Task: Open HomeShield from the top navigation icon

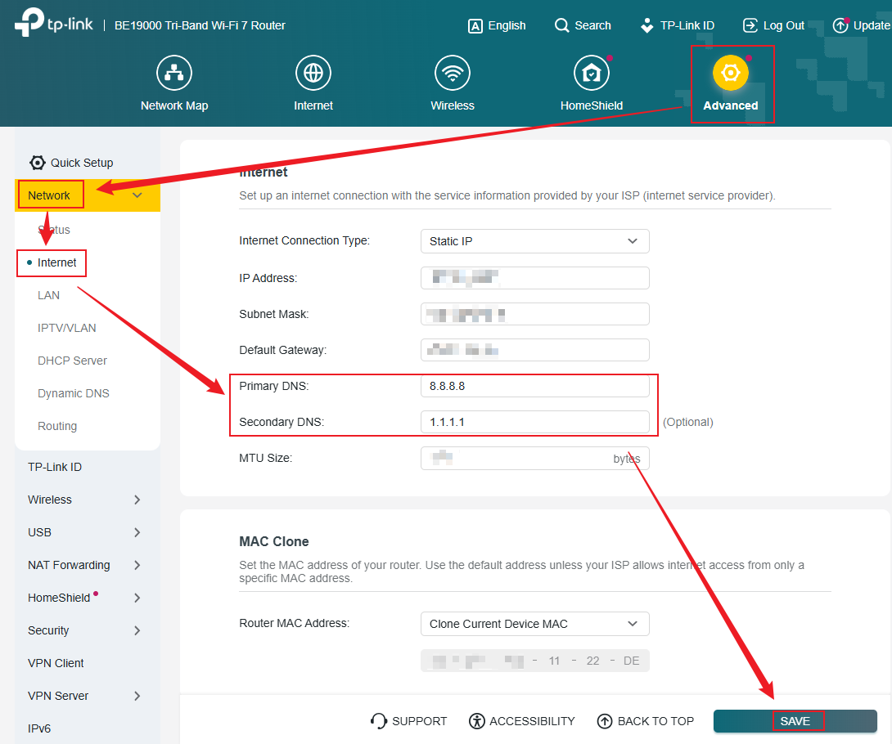Action: pos(592,72)
